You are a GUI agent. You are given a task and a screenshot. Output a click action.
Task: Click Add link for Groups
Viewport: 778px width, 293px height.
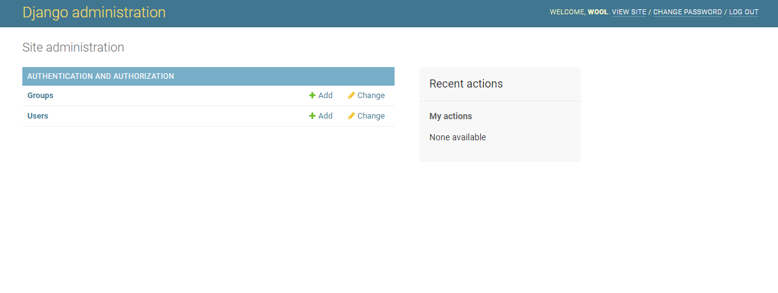coord(325,96)
